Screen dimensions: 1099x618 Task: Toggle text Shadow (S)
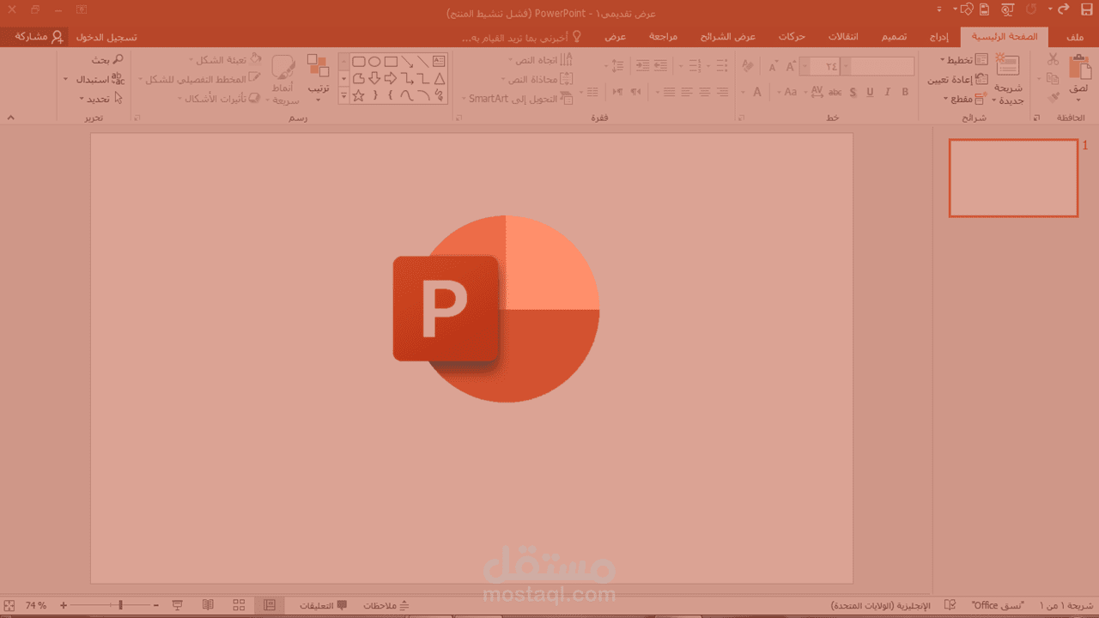click(x=853, y=92)
